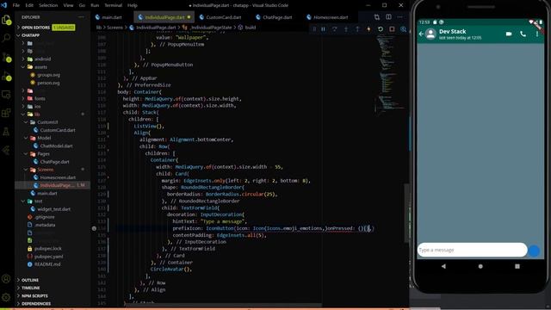Viewport: 551px width, 310px height.
Task: Click the debug Step Into button
Action: [x=346, y=29]
